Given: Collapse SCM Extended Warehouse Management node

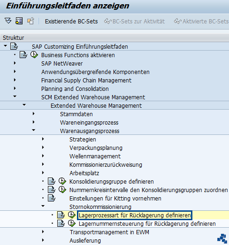Looking at the screenshot, I should 15,97.
